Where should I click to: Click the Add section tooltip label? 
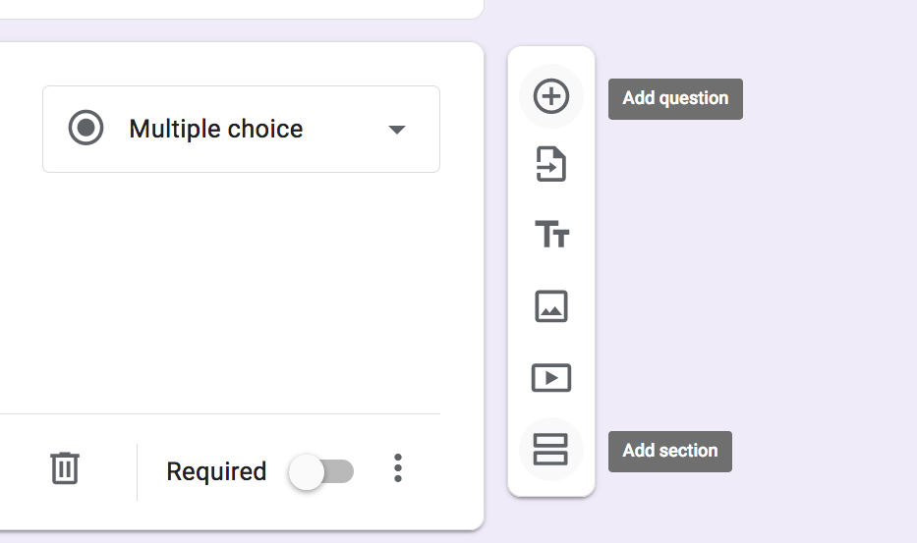click(x=670, y=452)
